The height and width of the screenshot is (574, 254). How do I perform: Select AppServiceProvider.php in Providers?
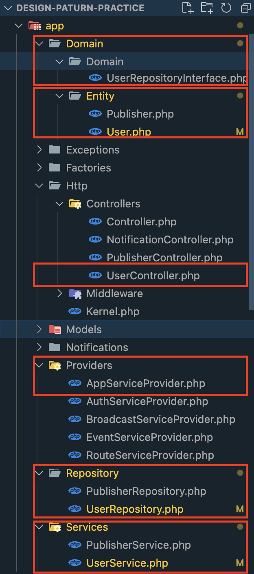click(146, 383)
